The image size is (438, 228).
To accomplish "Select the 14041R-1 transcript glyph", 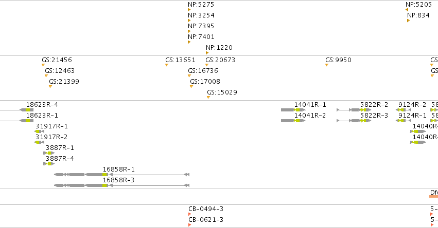I will coord(293,110).
